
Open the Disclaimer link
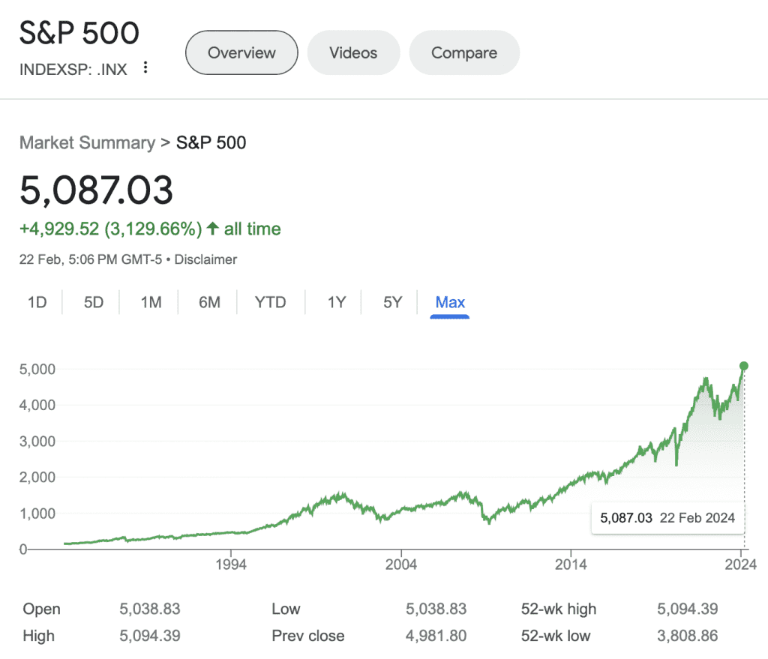point(205,259)
